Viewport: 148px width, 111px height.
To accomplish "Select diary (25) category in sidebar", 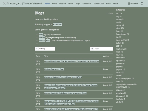I will [x=120, y=28].
